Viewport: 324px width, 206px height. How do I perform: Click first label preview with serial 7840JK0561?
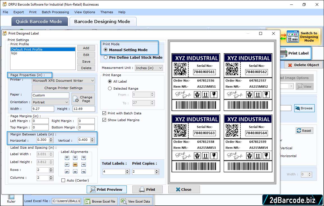(x=196, y=82)
